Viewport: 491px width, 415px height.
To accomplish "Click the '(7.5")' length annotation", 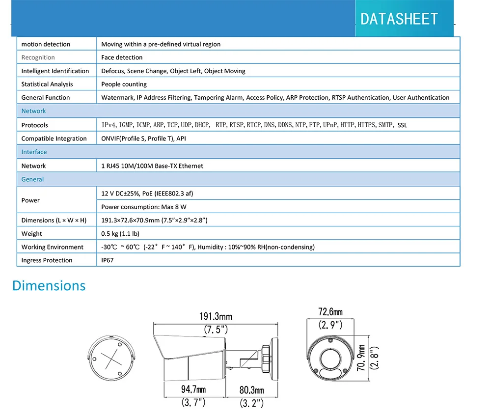I will [216, 330].
